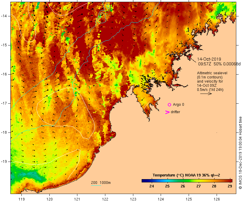244x202 pixels.
Task: Click the '126' longitude axis label
Action: click(x=217, y=199)
